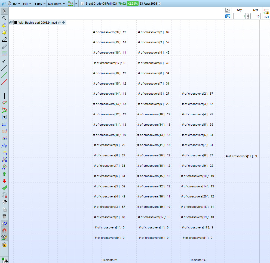
Task: Activate the magnifying glass zoom tool
Action: (x=4, y=18)
